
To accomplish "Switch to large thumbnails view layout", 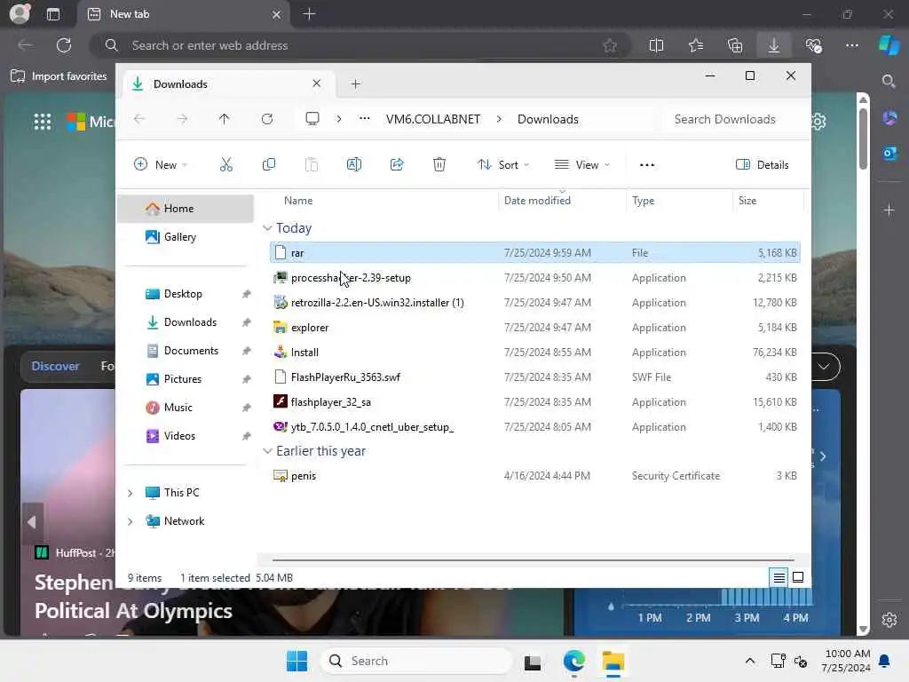I will pyautogui.click(x=798, y=577).
